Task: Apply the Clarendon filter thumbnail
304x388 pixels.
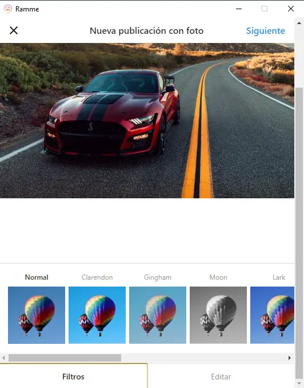Action: click(97, 315)
